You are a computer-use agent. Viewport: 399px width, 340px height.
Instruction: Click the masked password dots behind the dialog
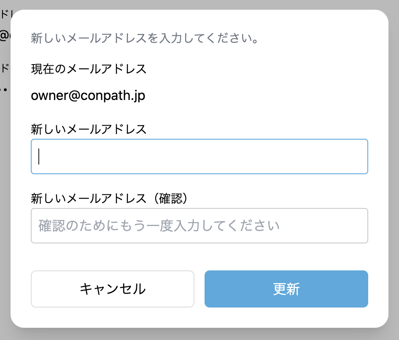click(x=3, y=89)
